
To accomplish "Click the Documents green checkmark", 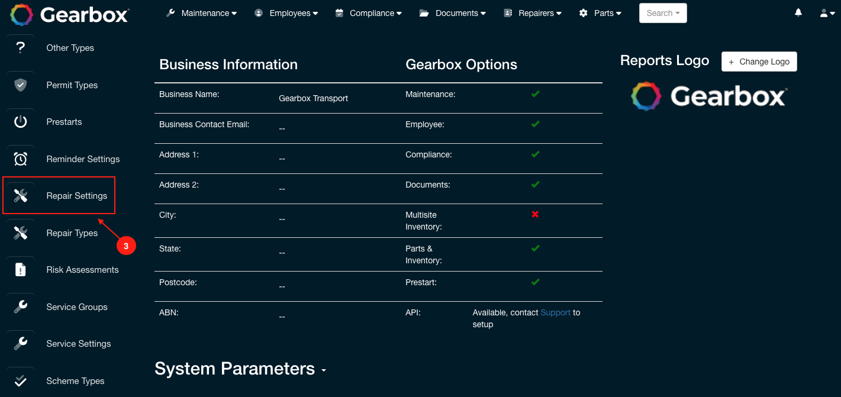I will 535,184.
